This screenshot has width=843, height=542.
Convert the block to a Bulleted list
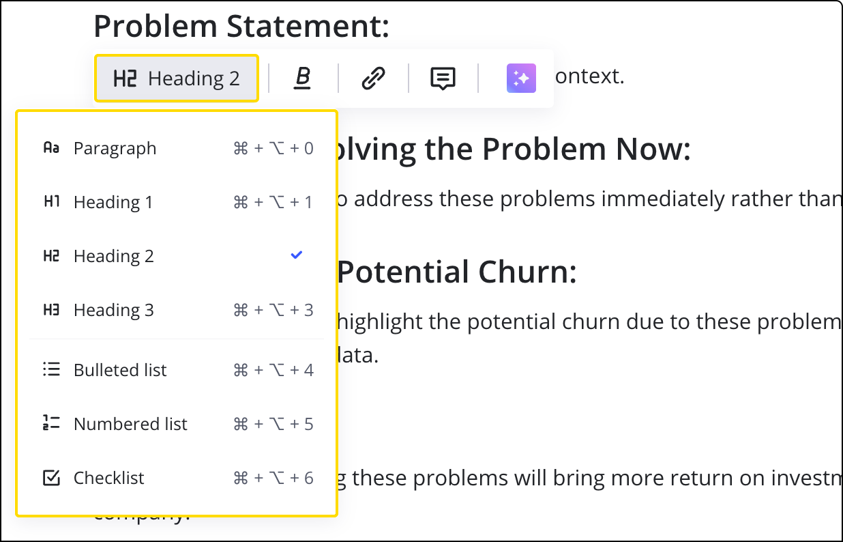(x=120, y=370)
